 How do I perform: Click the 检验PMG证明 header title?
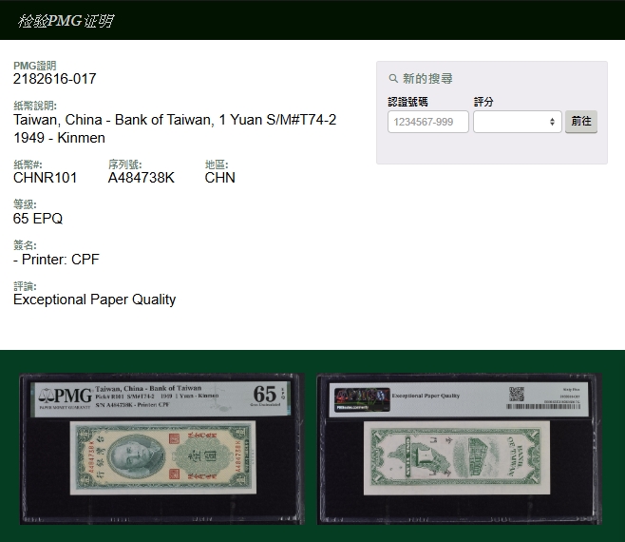(66, 20)
